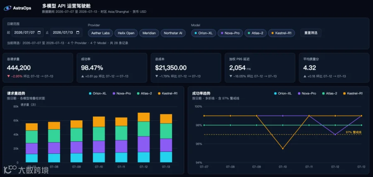Screen dimensions: 373x177
Task: Toggle the Orion-XL model filter chip
Action: pos(203,33)
